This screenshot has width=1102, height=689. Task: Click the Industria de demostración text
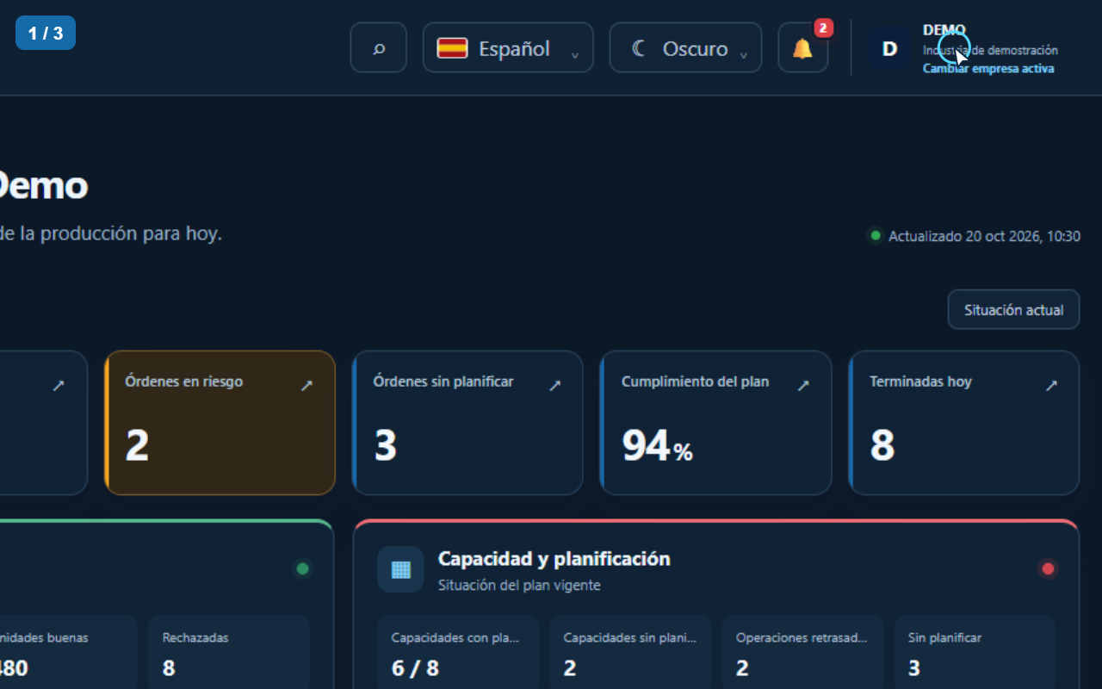point(990,51)
